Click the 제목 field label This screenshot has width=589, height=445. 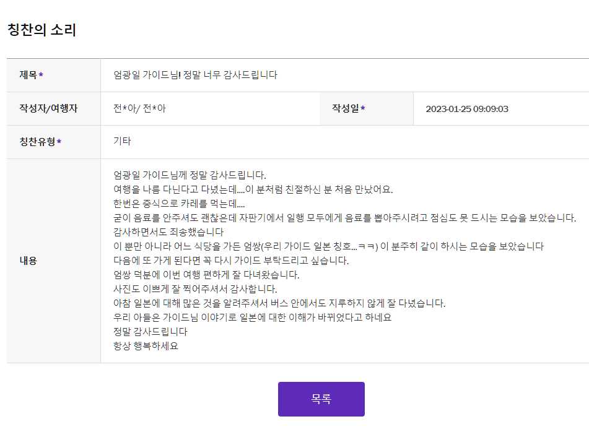[x=28, y=75]
